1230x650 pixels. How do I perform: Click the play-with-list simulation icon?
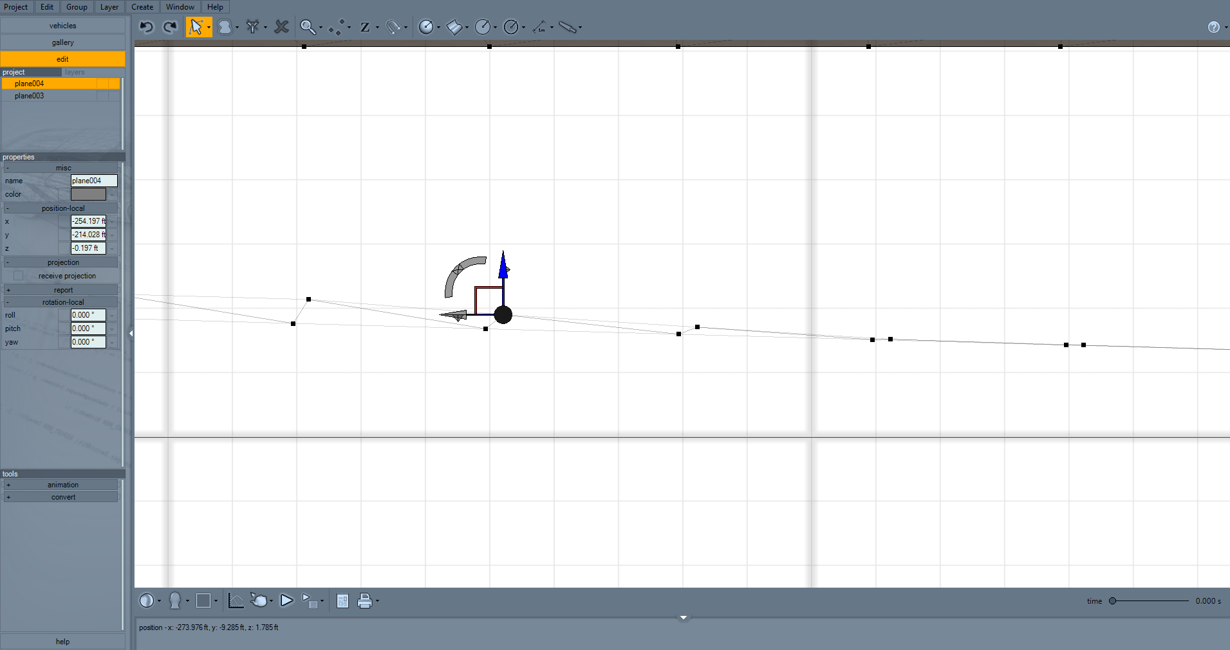coord(310,600)
